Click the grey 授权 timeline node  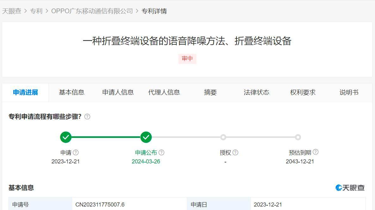coord(223,137)
